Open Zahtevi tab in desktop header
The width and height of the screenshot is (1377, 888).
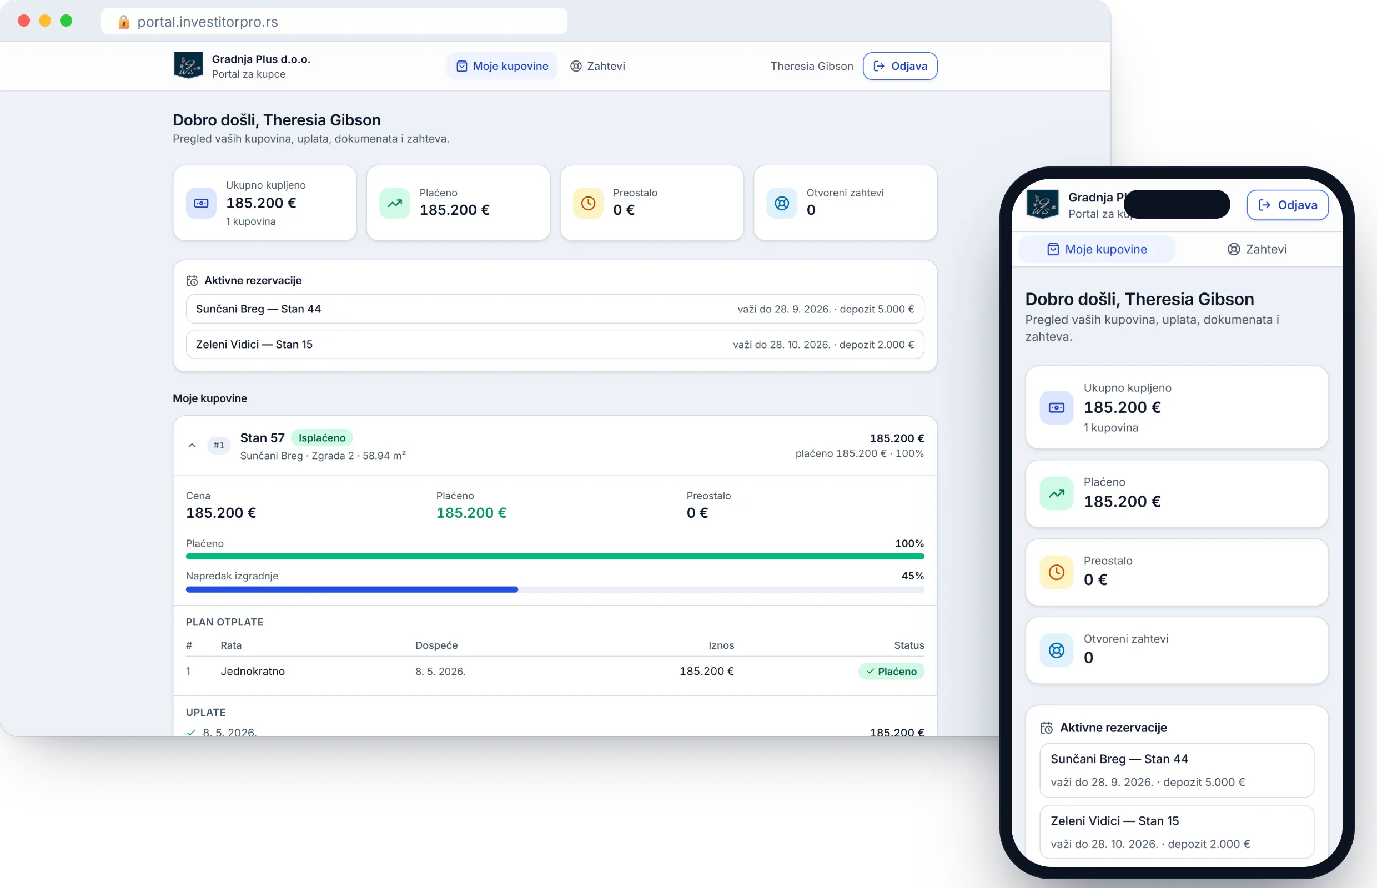coord(597,65)
